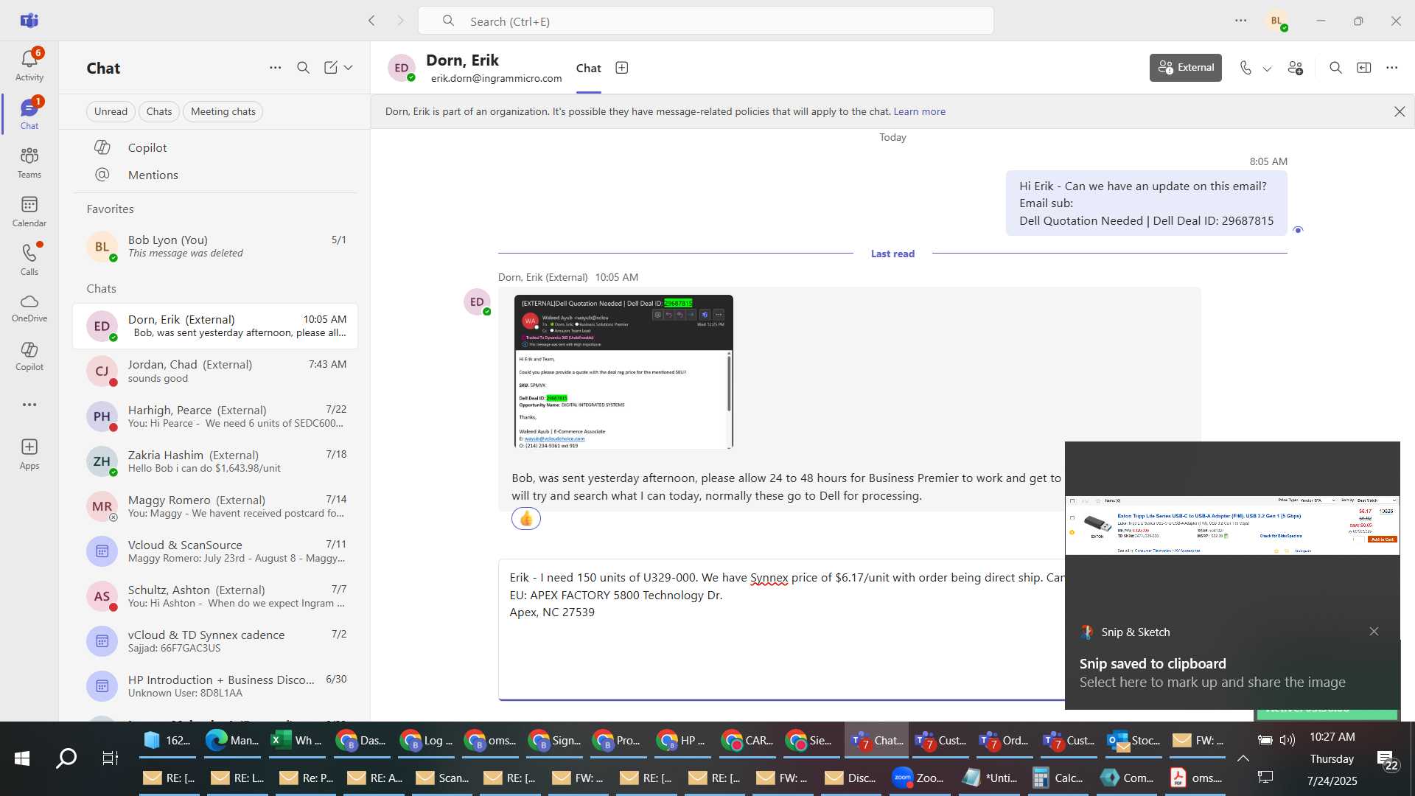Open Copilot in chat list
Image resolution: width=1415 pixels, height=796 pixels.
[215, 147]
